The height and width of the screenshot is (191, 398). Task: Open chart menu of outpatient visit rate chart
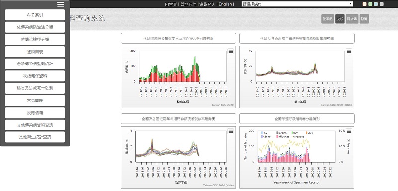[x=231, y=131]
